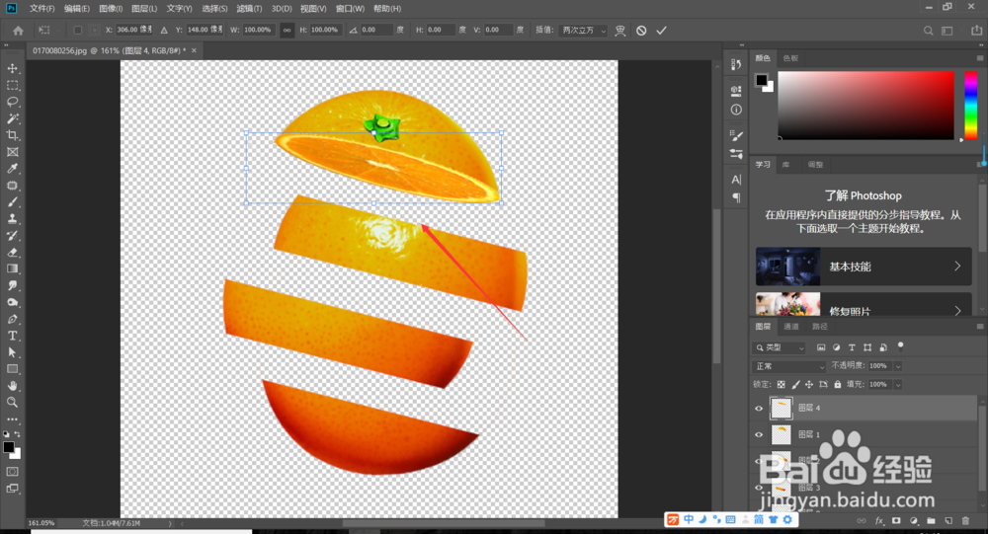Toggle maintain aspect ratio link button
Image resolution: width=988 pixels, height=534 pixels.
(287, 31)
